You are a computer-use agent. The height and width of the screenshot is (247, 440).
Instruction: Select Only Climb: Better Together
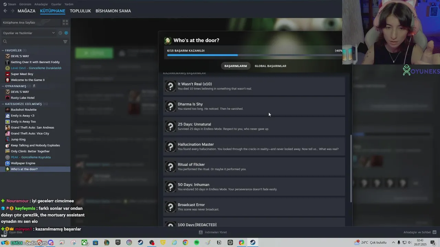(x=30, y=151)
